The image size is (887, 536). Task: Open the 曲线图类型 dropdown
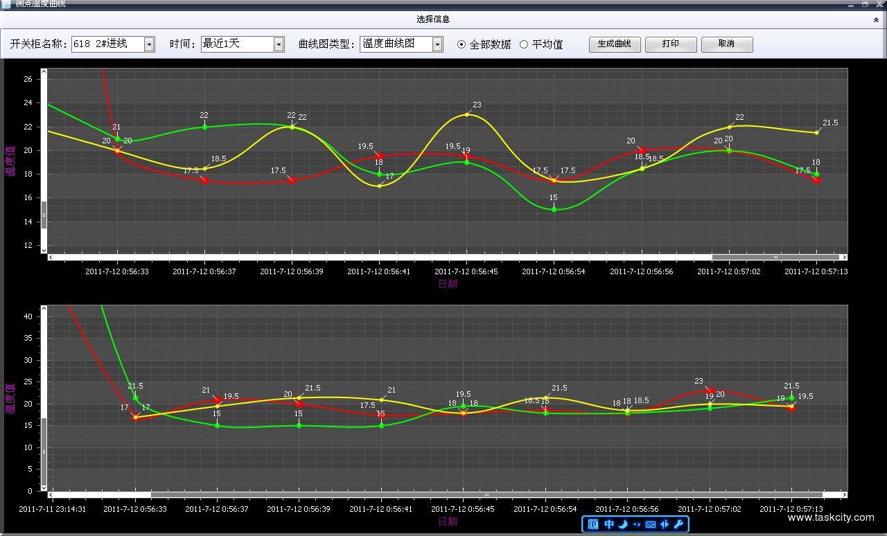point(437,44)
